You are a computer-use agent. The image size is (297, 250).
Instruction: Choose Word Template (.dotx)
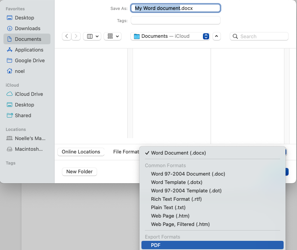pyautogui.click(x=213, y=182)
